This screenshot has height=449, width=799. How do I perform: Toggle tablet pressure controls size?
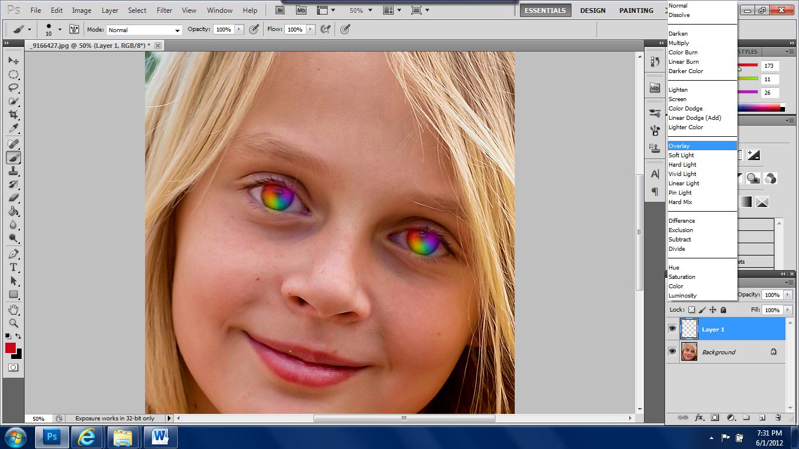click(x=345, y=29)
